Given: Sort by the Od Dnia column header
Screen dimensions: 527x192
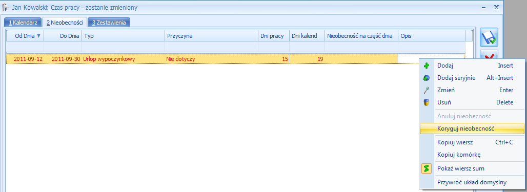Looking at the screenshot, I should point(25,36).
